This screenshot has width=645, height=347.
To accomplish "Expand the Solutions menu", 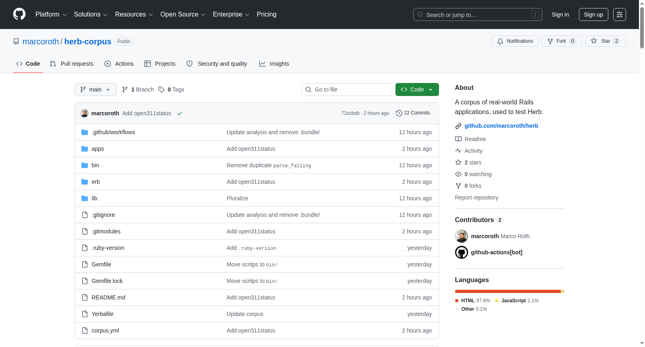I will 91,15.
